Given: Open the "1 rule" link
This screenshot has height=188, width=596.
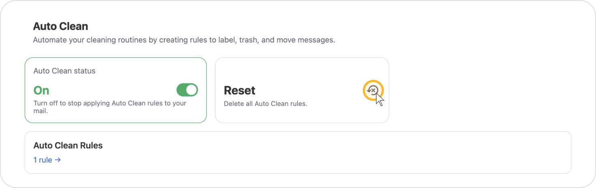Looking at the screenshot, I should point(47,160).
